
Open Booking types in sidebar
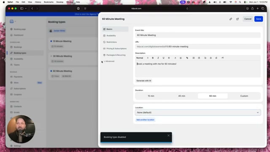(25, 53)
